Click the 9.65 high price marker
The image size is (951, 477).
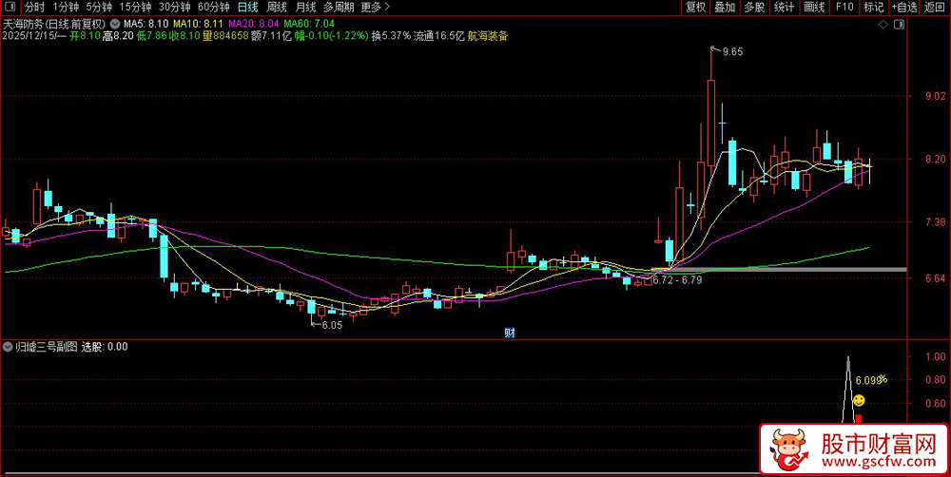click(x=732, y=51)
